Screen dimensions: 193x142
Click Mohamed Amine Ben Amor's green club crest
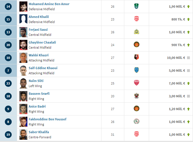click(x=136, y=6)
